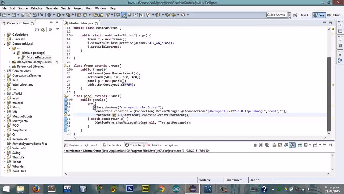Switch to the Problems tab

click(73, 145)
